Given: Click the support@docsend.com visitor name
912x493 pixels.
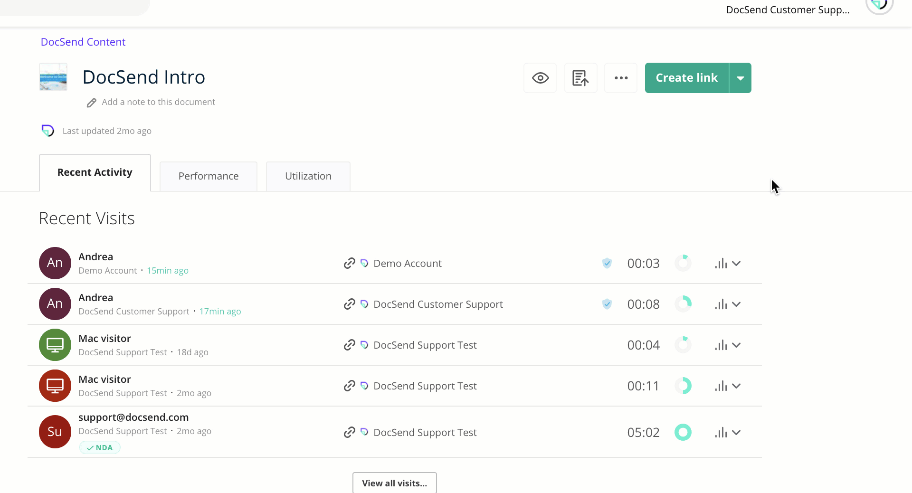Looking at the screenshot, I should click(x=133, y=417).
